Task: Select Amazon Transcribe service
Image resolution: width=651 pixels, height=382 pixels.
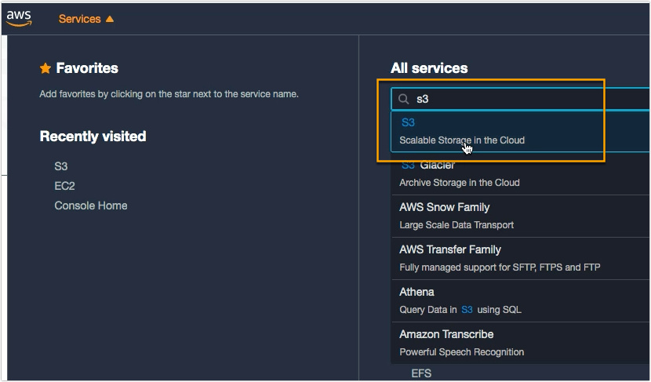Action: click(x=446, y=334)
